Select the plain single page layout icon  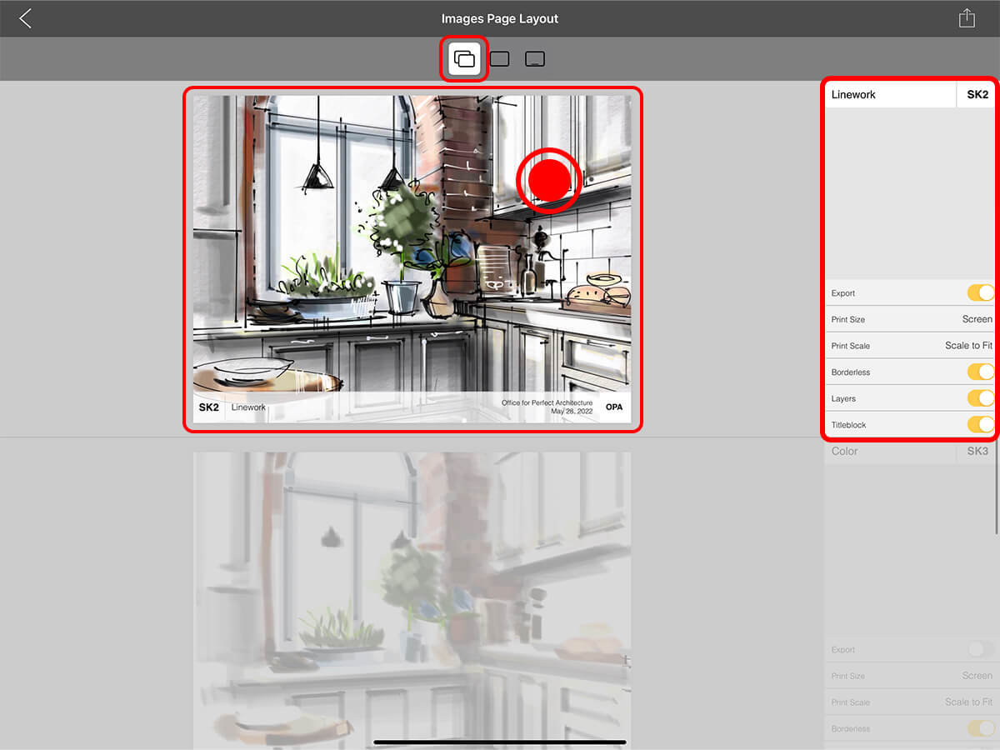pyautogui.click(x=500, y=59)
